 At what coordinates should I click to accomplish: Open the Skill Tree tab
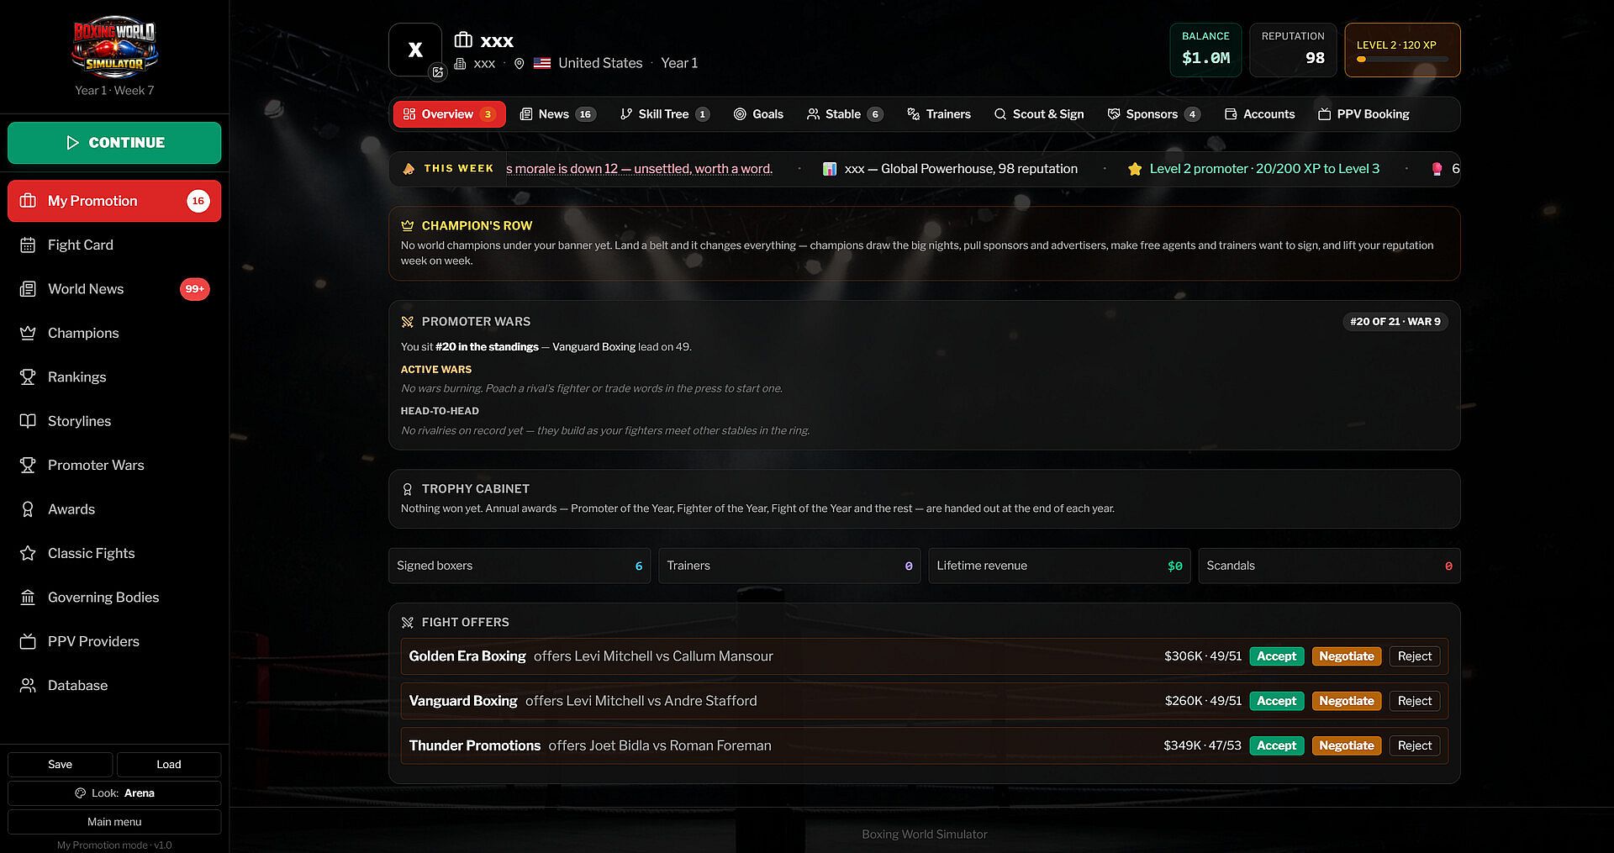tap(665, 114)
